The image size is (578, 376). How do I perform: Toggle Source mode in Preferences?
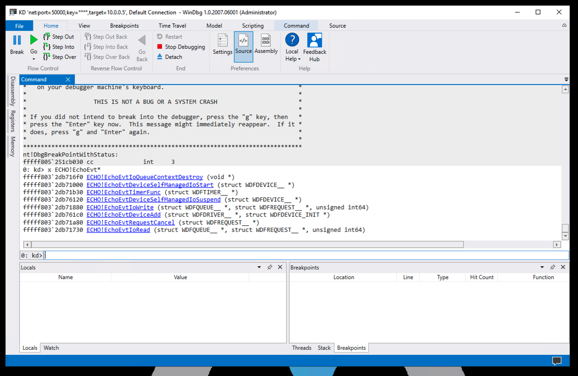(243, 41)
